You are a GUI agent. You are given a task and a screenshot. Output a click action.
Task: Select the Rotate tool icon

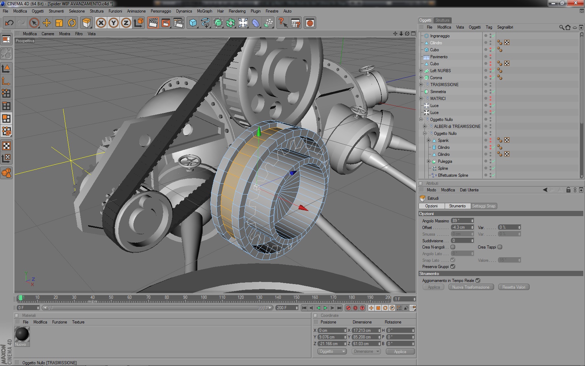point(72,23)
